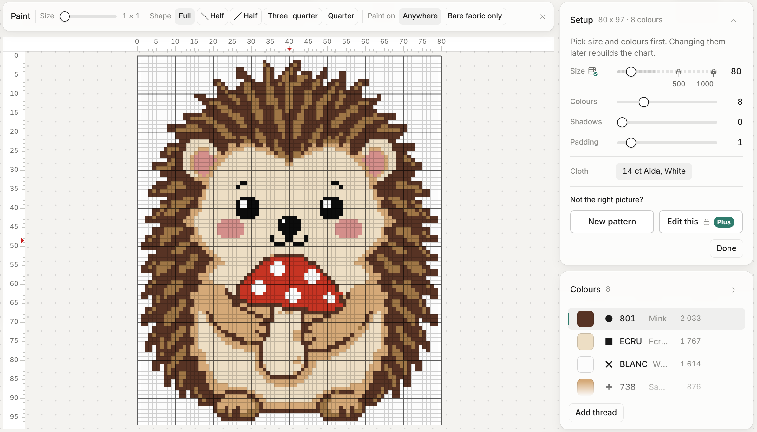Viewport: 757px width, 432px height.
Task: Click the 1000 size lock marker
Action: (x=713, y=73)
